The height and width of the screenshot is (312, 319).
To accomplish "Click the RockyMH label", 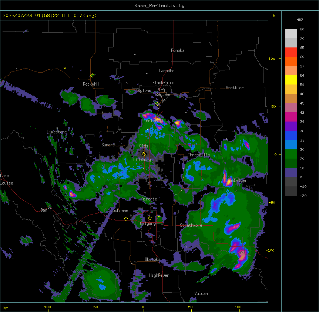I will point(91,84).
